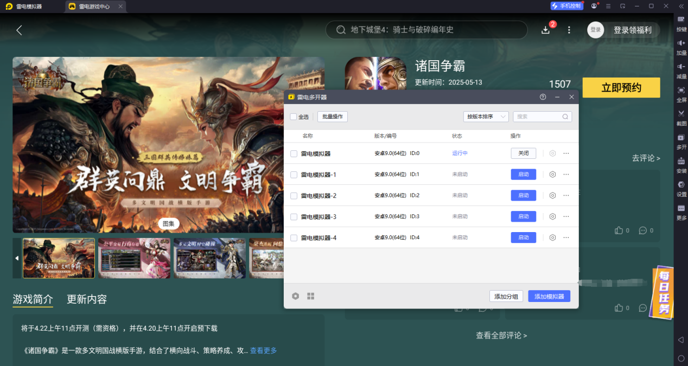Open 设置 settings in right sidebar
688x366 pixels.
[x=681, y=188]
